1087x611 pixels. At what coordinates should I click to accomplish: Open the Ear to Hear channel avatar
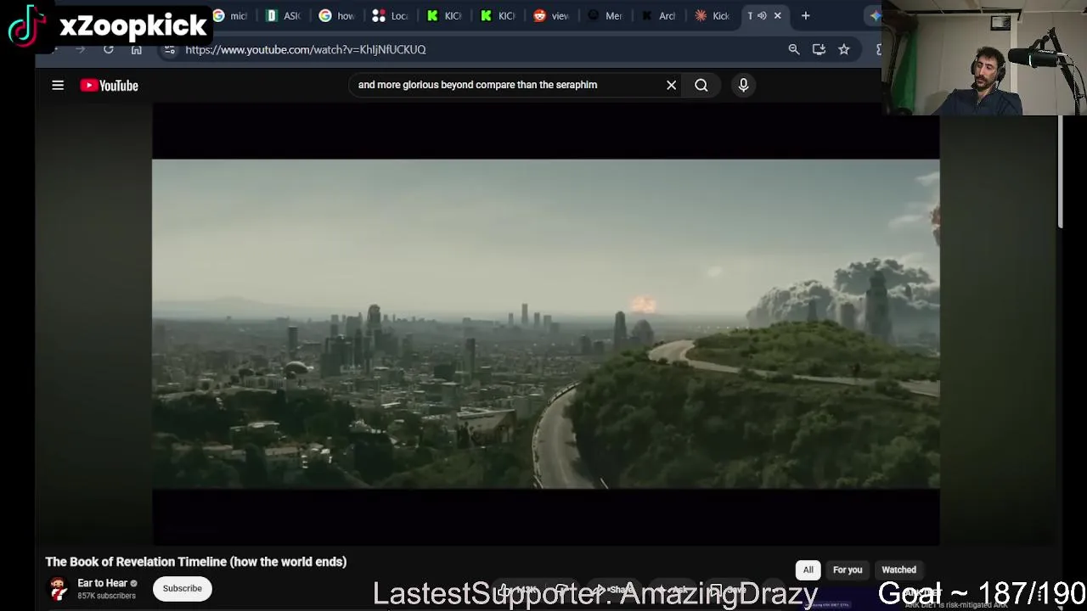[x=58, y=588]
